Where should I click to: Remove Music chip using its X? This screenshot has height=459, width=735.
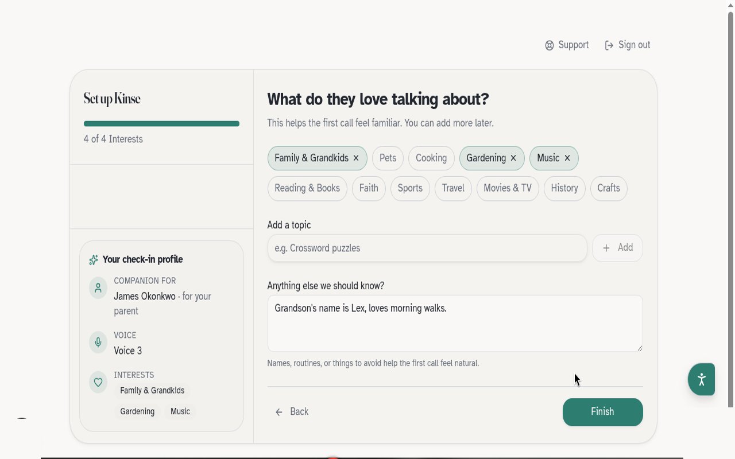pyautogui.click(x=567, y=158)
